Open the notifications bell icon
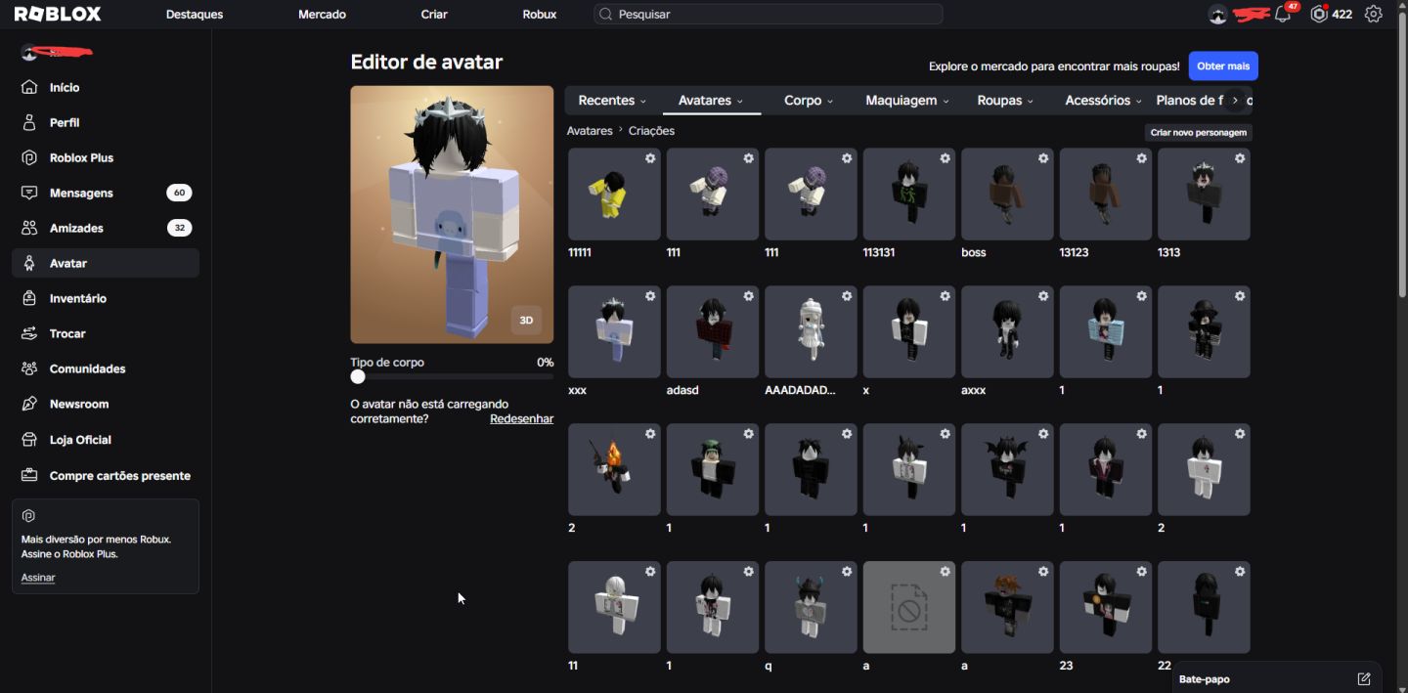 (x=1284, y=15)
